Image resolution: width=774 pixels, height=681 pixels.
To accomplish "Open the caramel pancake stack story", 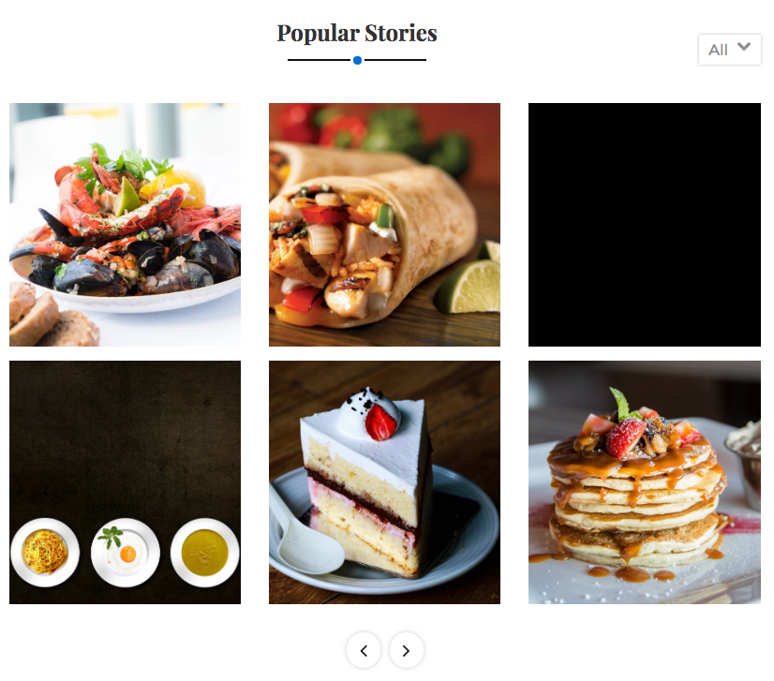I will click(644, 482).
